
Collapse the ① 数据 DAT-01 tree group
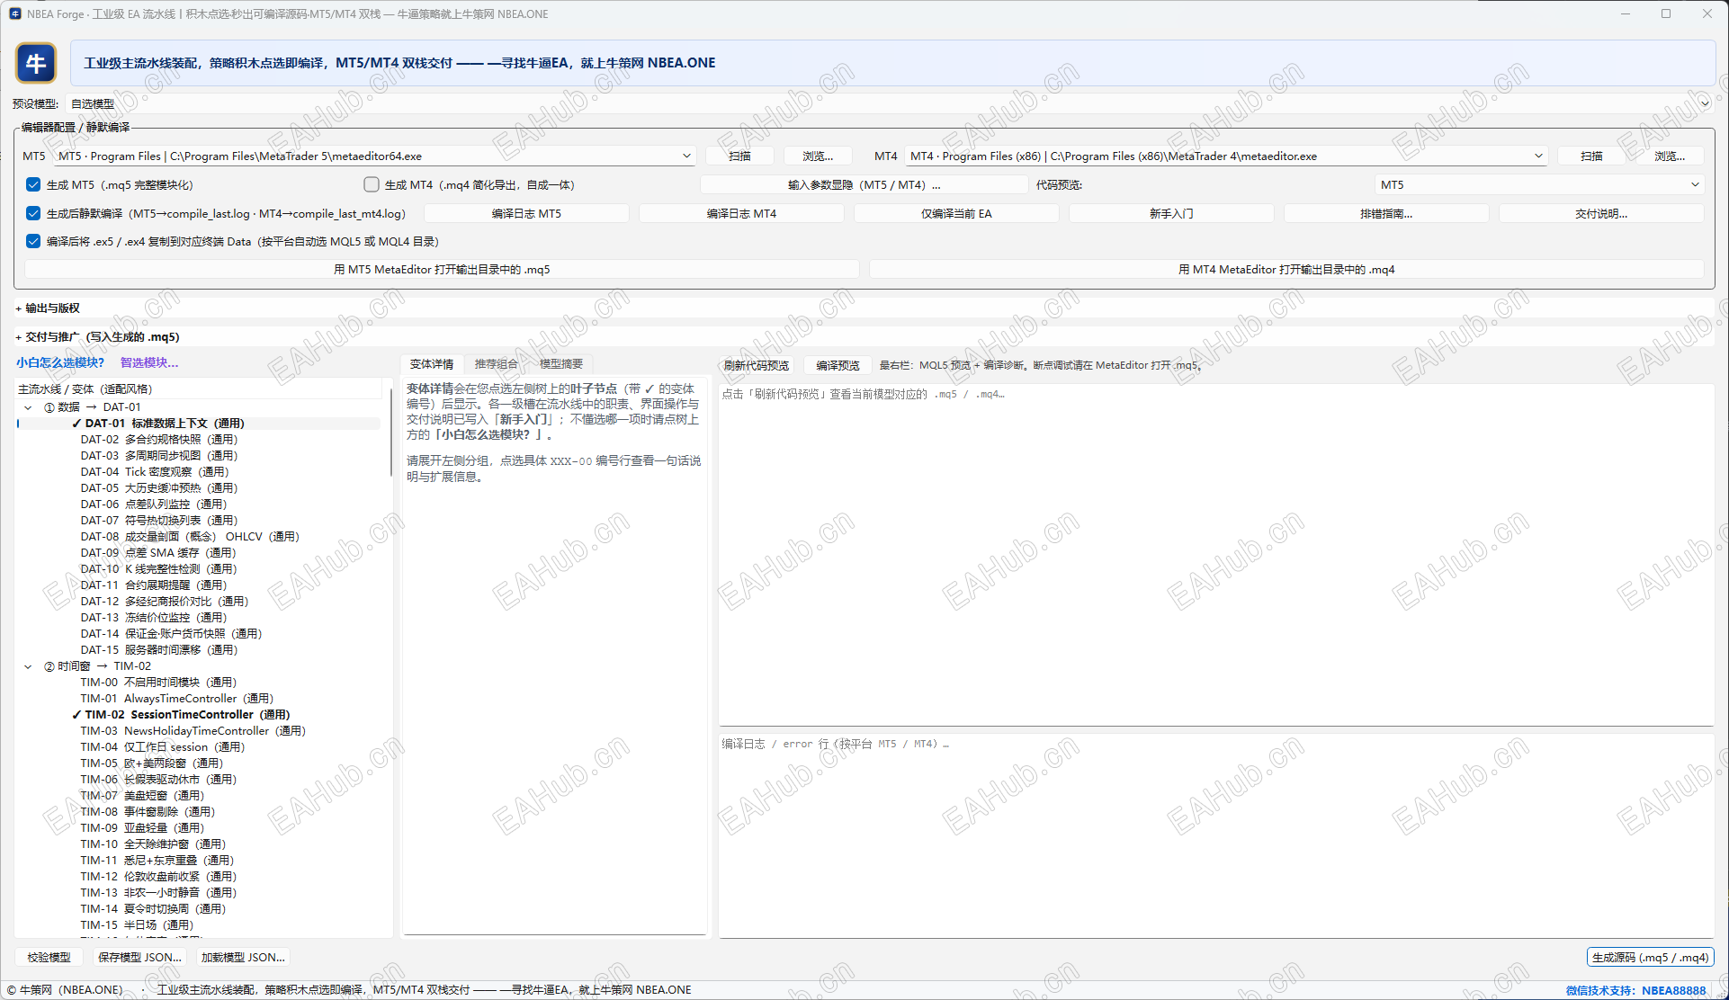(28, 407)
